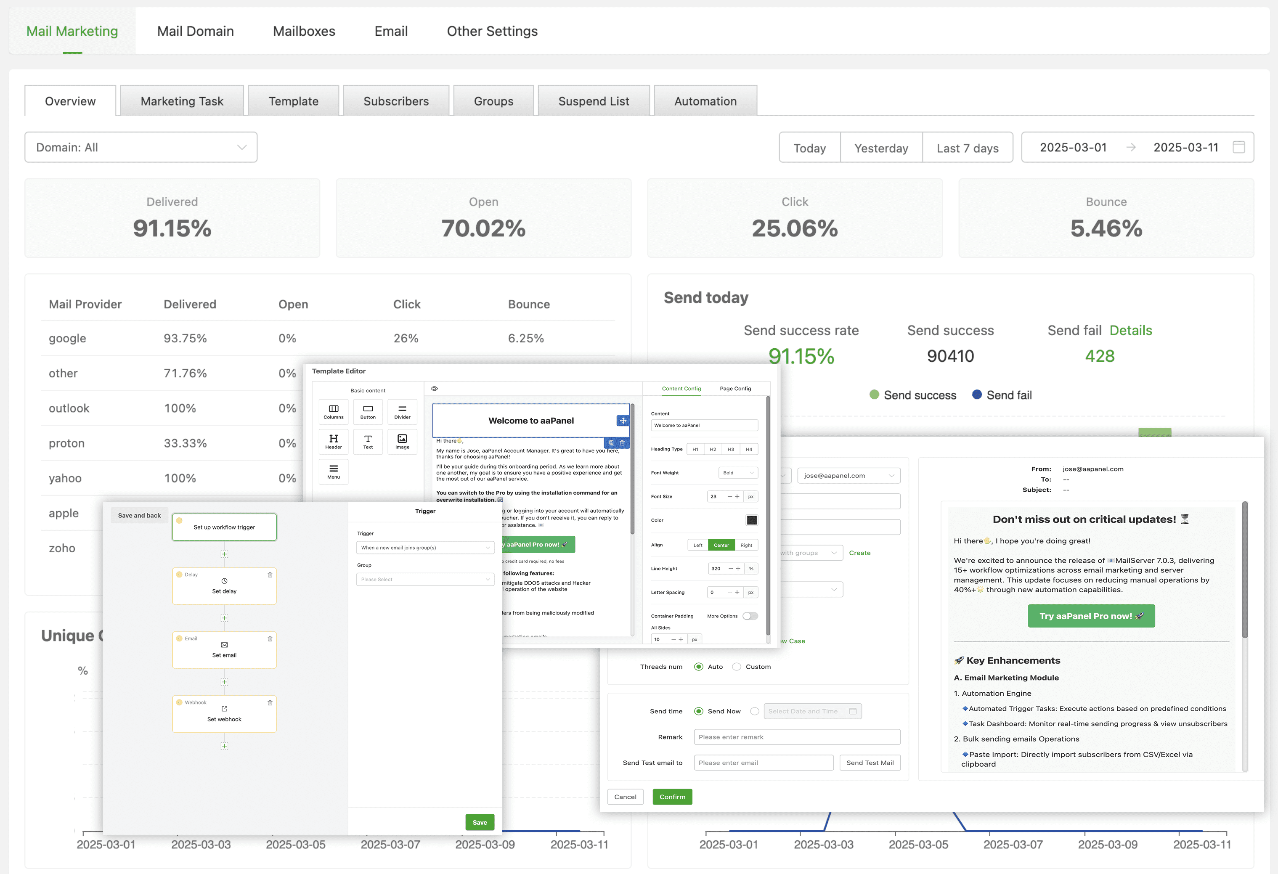Expand the Domain: All dropdown

coord(141,147)
